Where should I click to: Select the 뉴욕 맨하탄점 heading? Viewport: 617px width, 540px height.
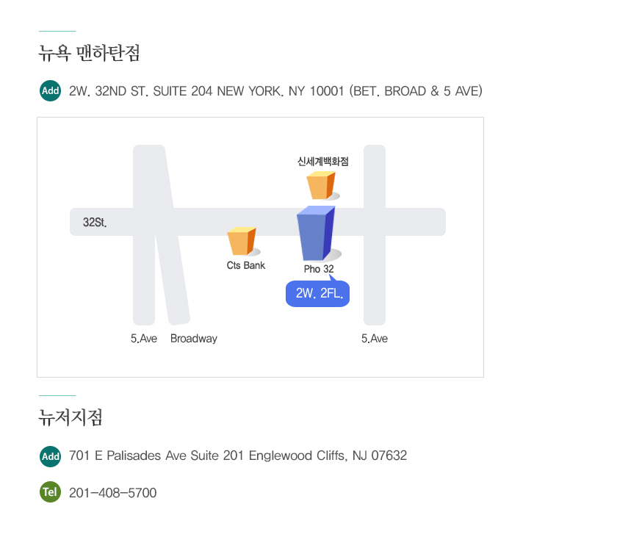pyautogui.click(x=90, y=53)
